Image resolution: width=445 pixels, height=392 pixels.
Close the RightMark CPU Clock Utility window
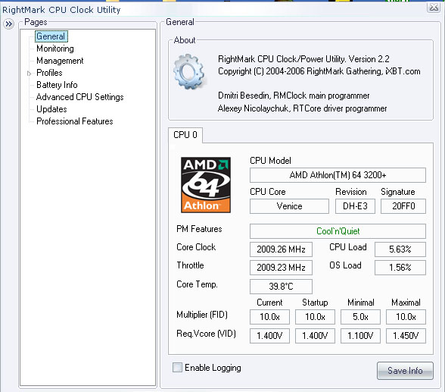pos(434,7)
